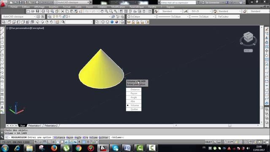The width and height of the screenshot is (270, 152).
Task: Click the Windows Start button
Action: pos(5,148)
